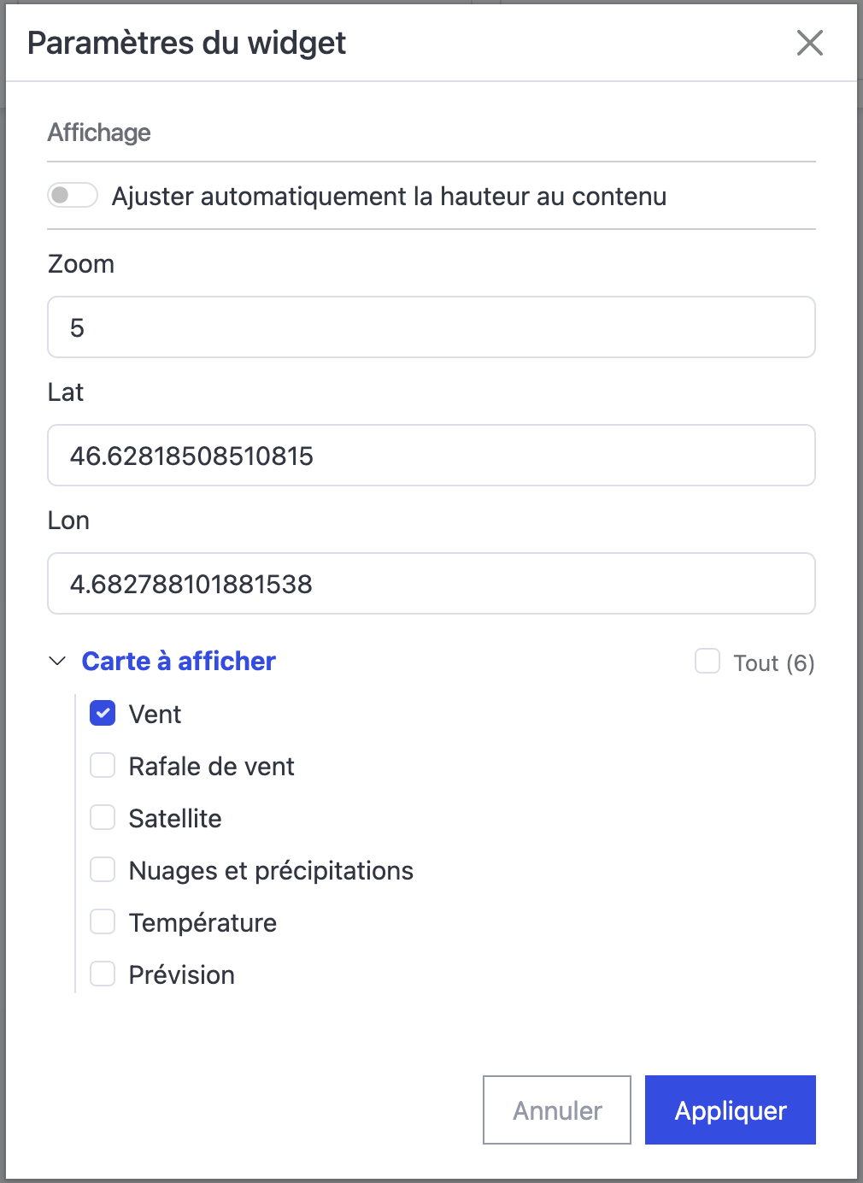This screenshot has width=863, height=1183.
Task: Enable 'Nuages et précipitations' checkbox
Action: 103,870
